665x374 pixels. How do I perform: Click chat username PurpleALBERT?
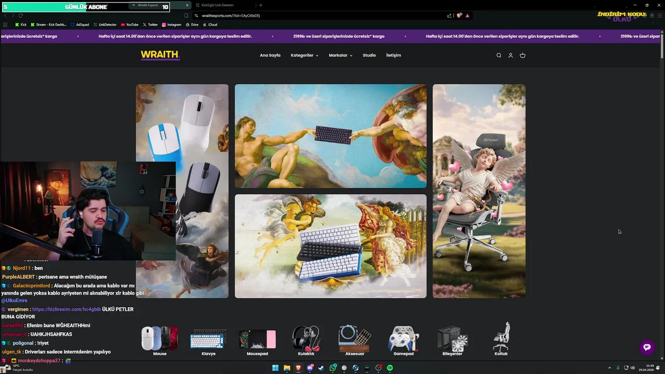point(18,277)
